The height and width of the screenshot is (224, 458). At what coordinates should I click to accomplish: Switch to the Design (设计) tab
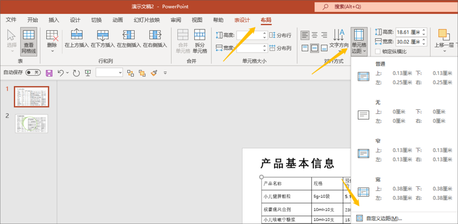pos(75,20)
